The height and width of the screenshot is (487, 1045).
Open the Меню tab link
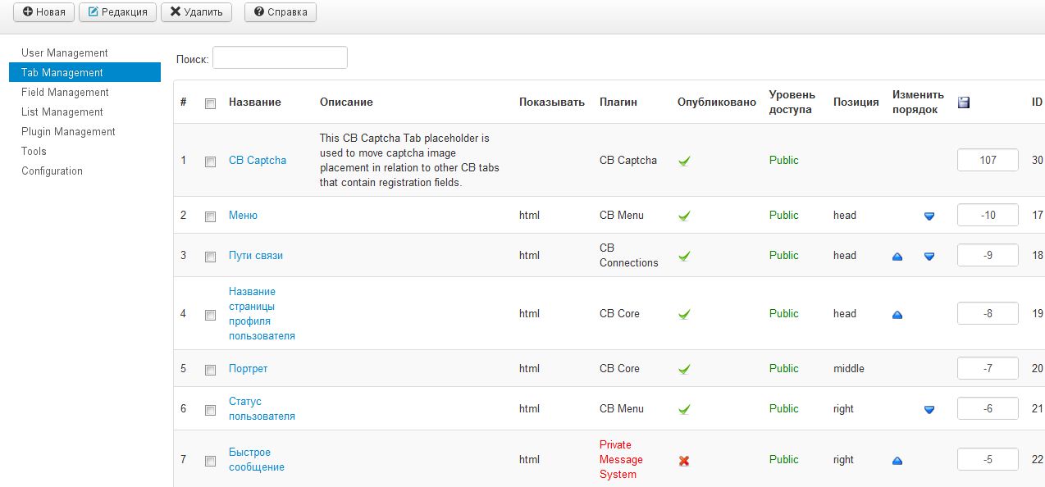[243, 215]
